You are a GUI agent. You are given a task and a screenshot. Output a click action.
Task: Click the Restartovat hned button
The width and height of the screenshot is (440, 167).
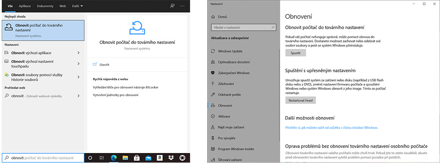(x=301, y=100)
